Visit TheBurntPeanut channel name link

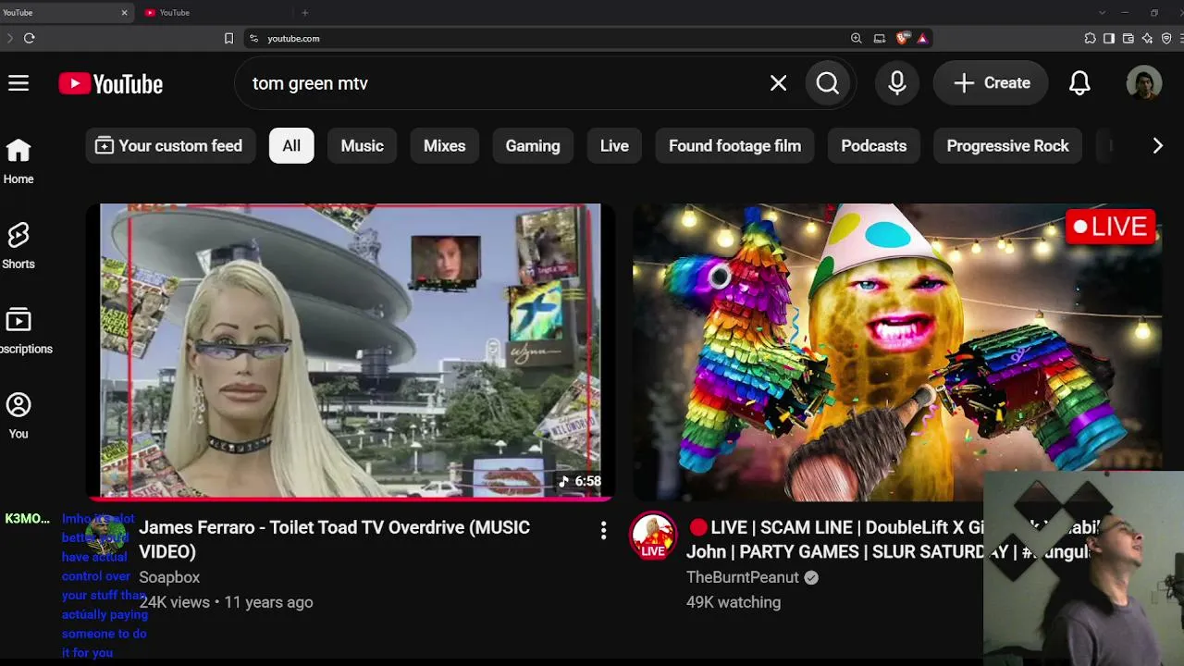pyautogui.click(x=742, y=577)
